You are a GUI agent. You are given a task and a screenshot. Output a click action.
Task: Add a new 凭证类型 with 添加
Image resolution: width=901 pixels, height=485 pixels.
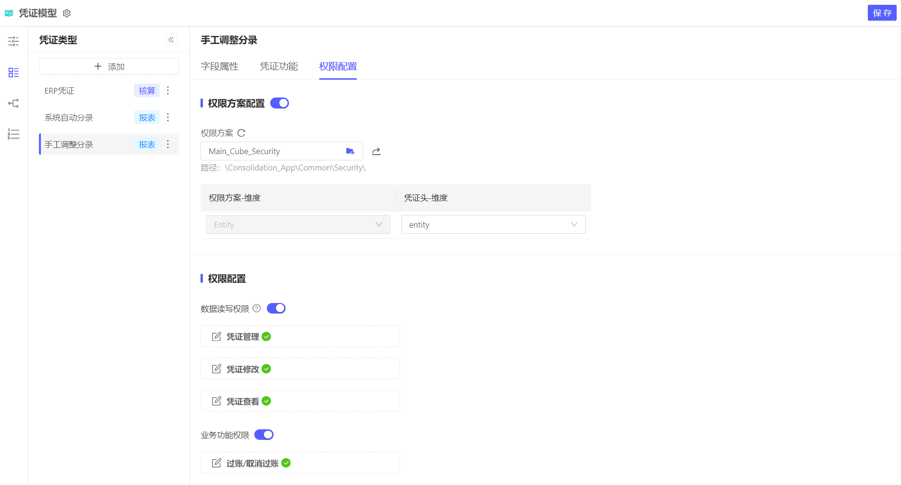click(x=109, y=66)
